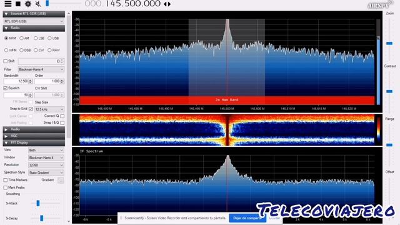Image resolution: width=400 pixels, height=225 pixels.
Task: Enable the Time Markers checkbox
Action: click(6, 180)
